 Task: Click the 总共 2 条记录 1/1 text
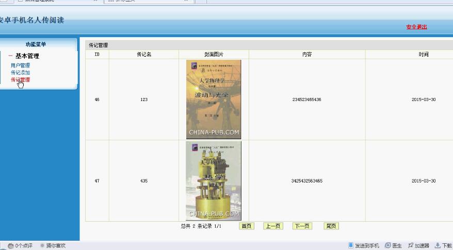[x=201, y=226]
